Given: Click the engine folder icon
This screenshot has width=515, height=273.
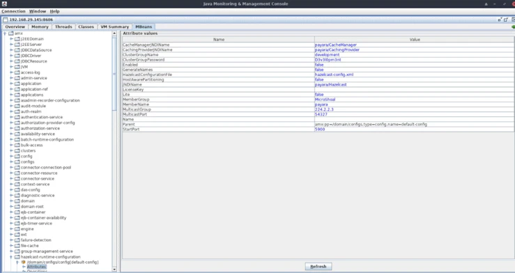Looking at the screenshot, I should [x=17, y=228].
